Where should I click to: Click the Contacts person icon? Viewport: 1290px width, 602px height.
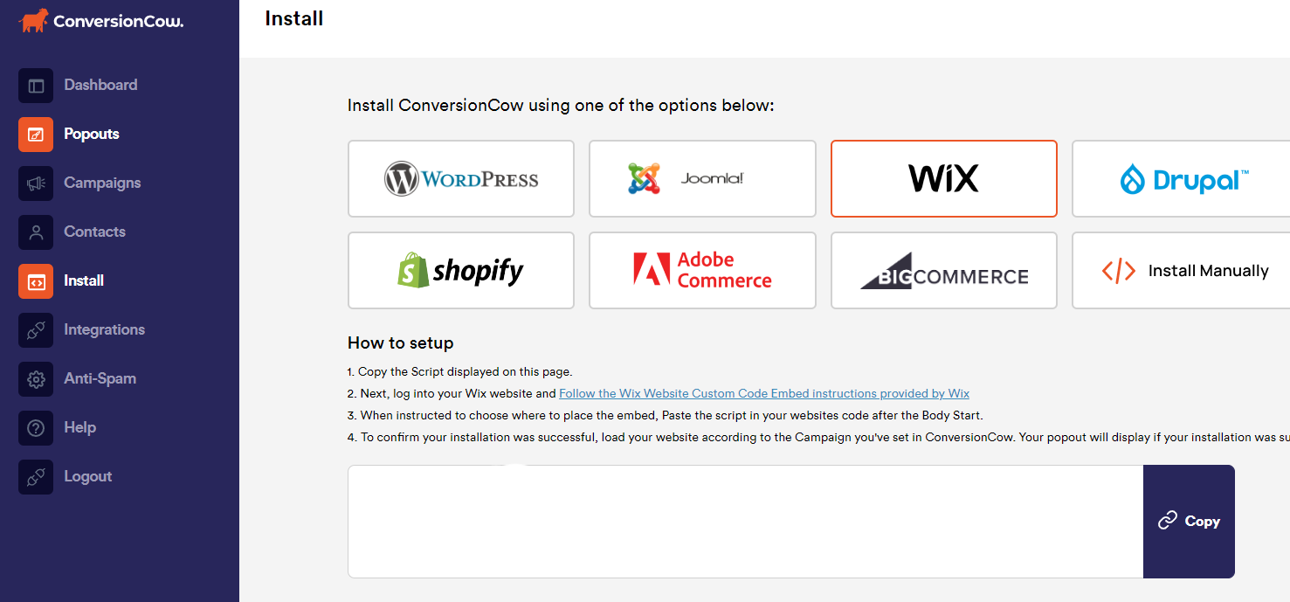pos(36,232)
